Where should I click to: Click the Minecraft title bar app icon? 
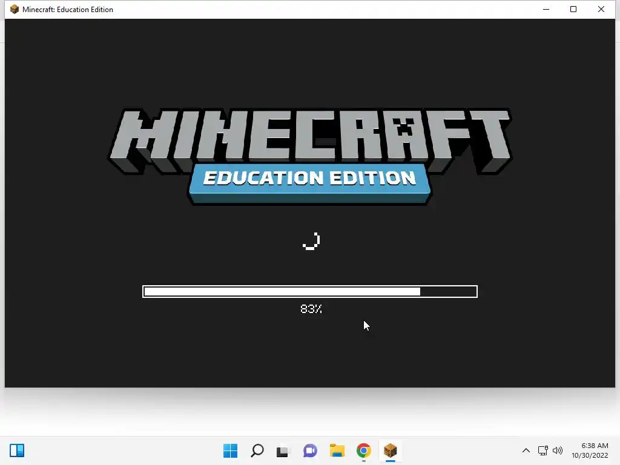tap(15, 9)
